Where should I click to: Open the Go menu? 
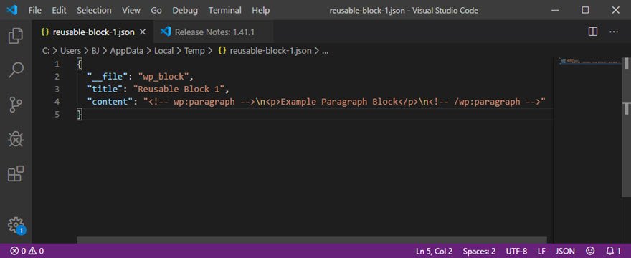156,11
